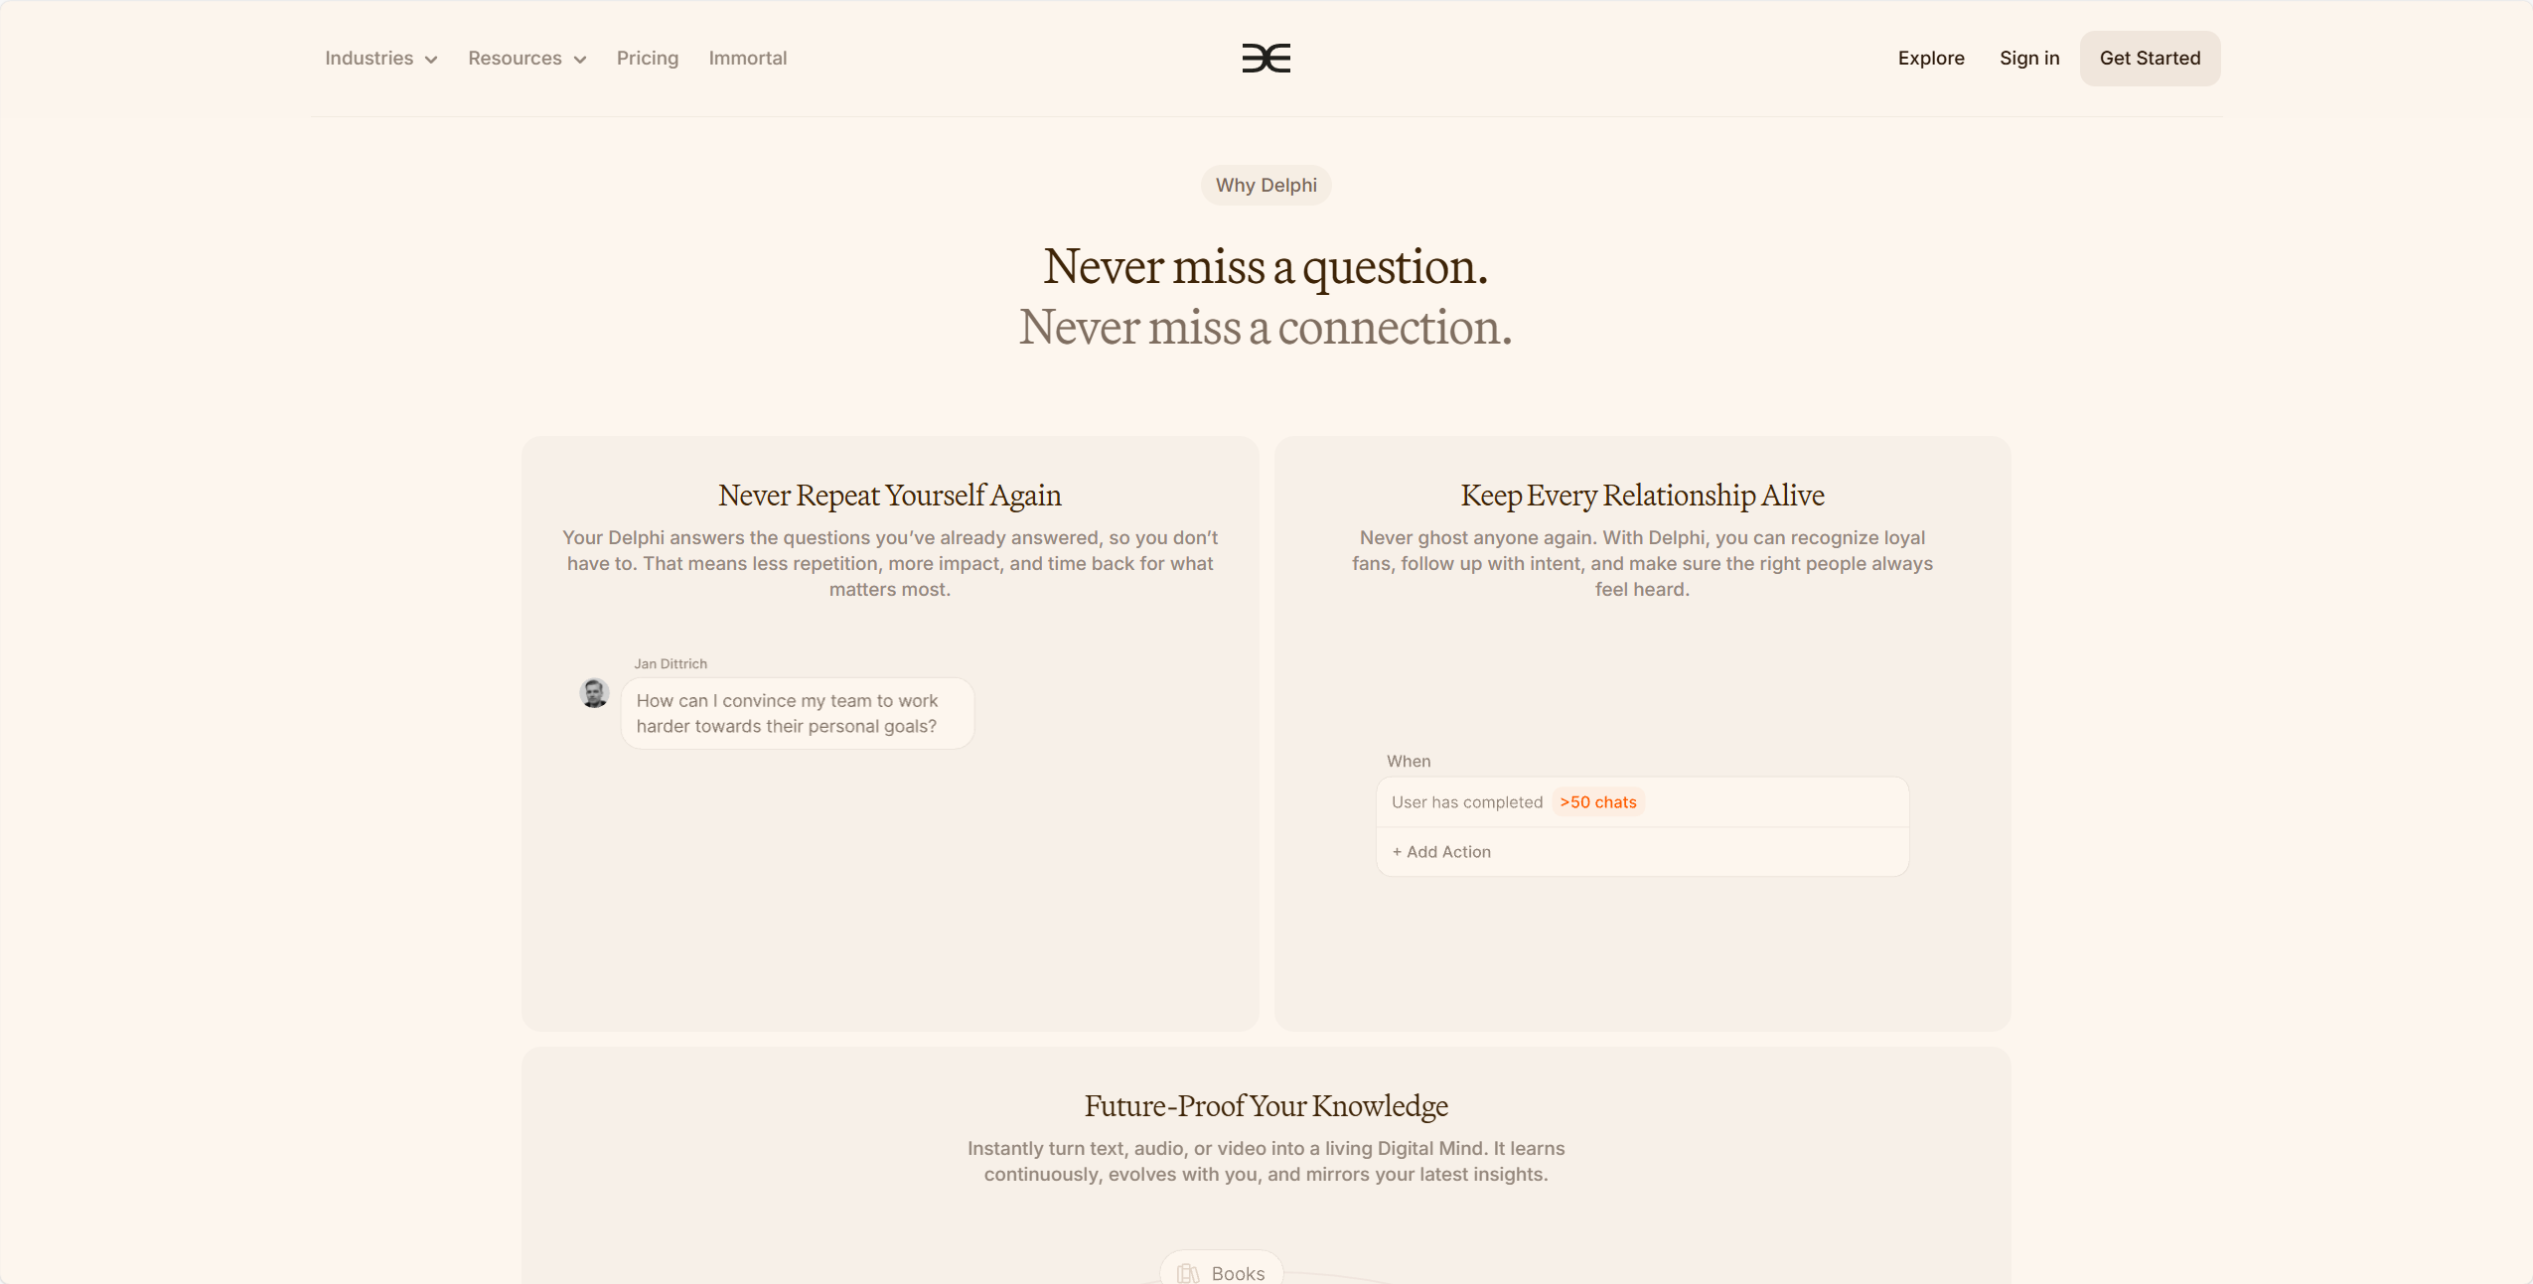Click the Industries menu label
Image resolution: width=2533 pixels, height=1284 pixels.
(369, 59)
